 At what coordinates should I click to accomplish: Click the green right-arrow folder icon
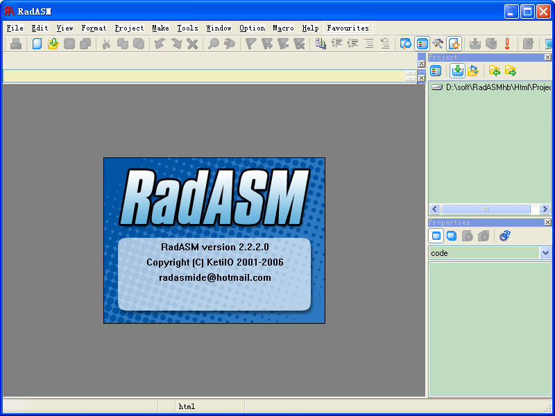pos(511,71)
